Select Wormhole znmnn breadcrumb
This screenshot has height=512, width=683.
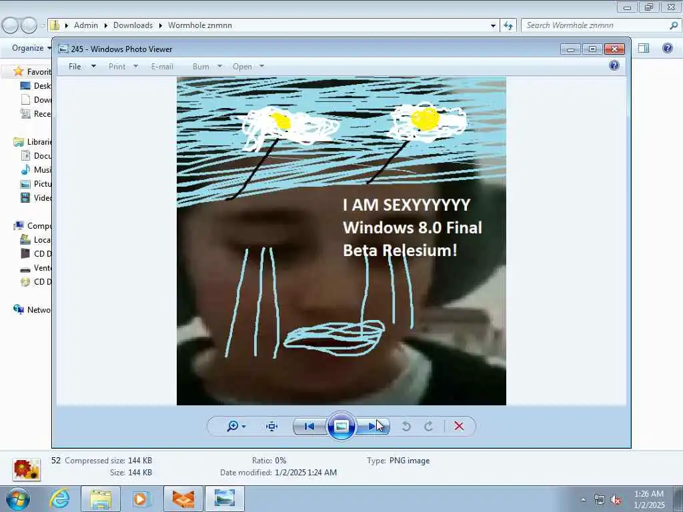[x=200, y=25]
